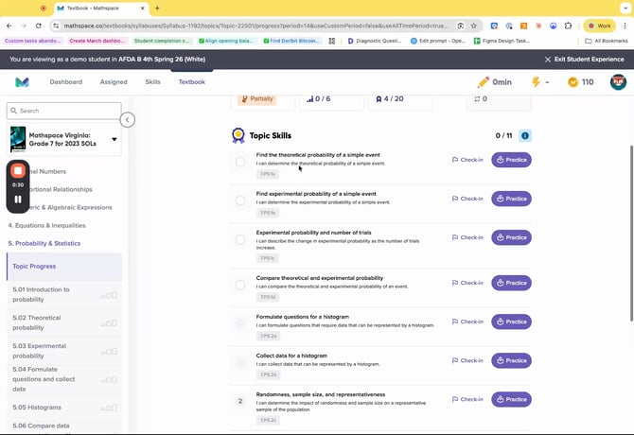This screenshot has height=435, width=634.
Task: Open lesson 5.05 Histograms
Action: 64,408
